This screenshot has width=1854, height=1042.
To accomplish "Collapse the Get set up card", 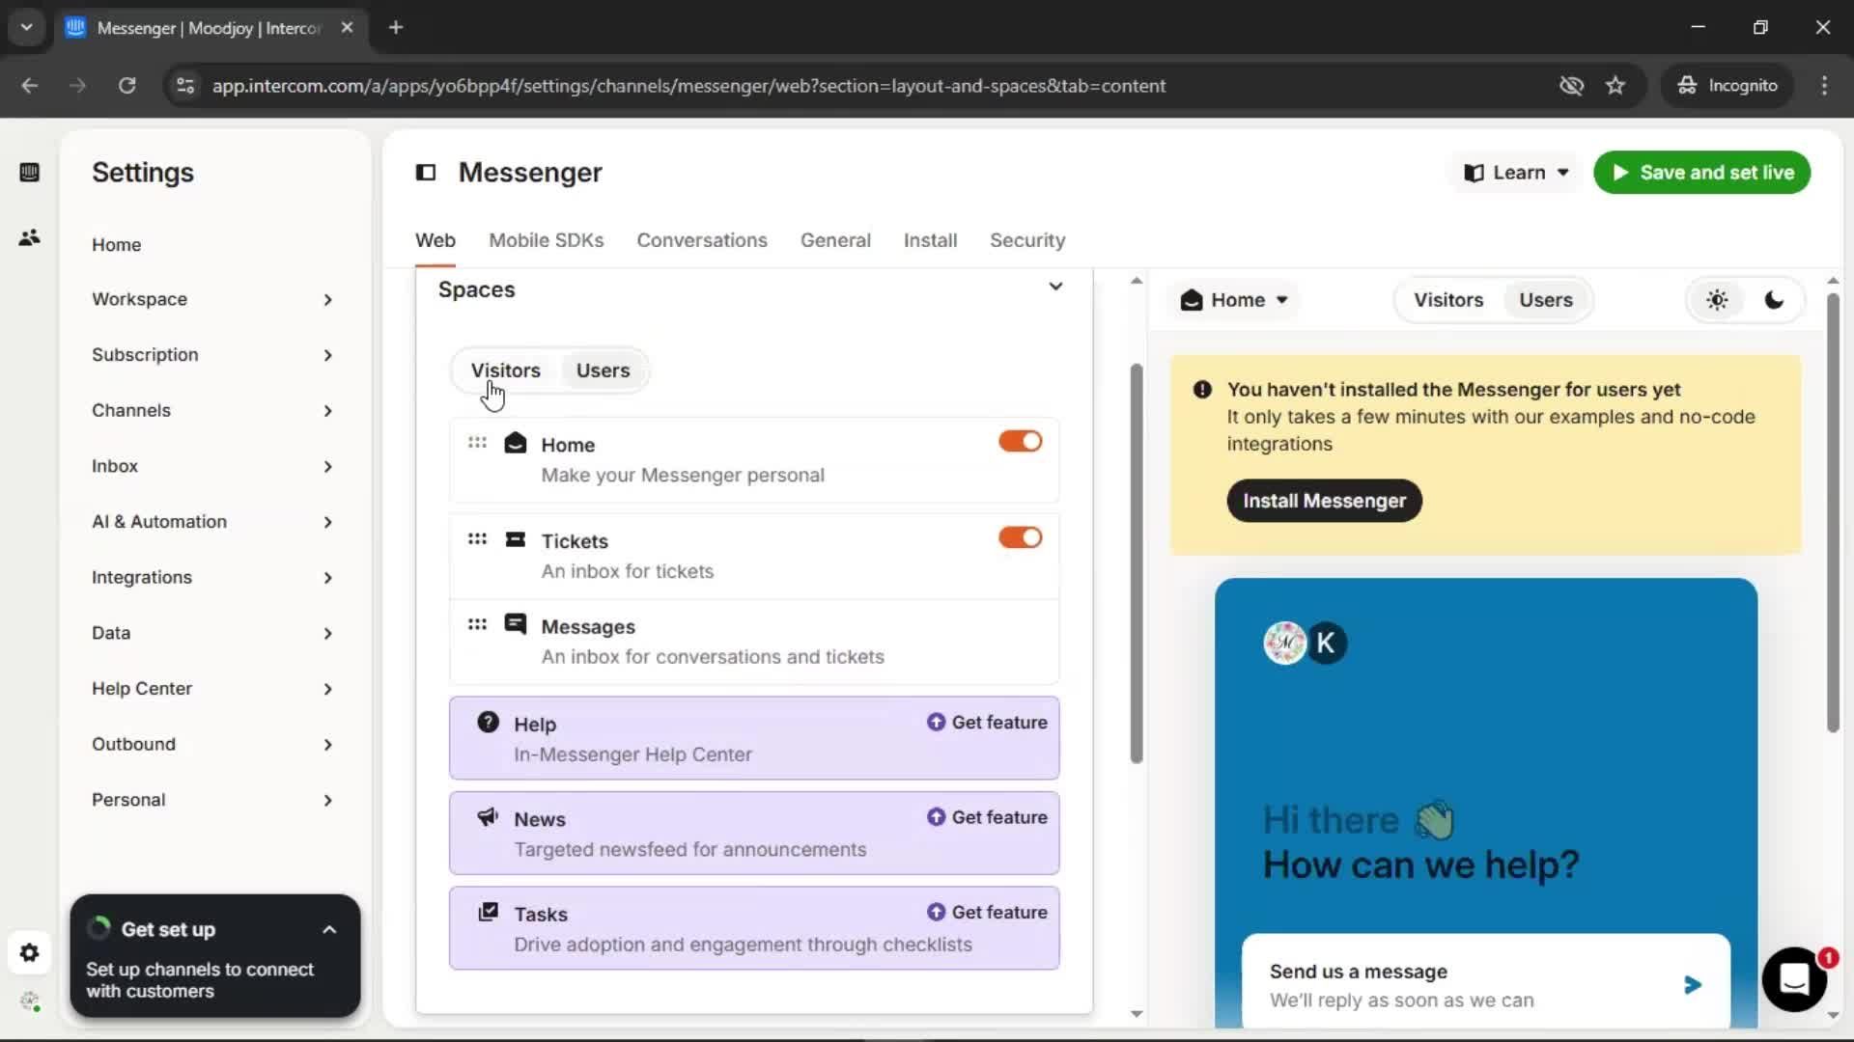I will click(329, 930).
